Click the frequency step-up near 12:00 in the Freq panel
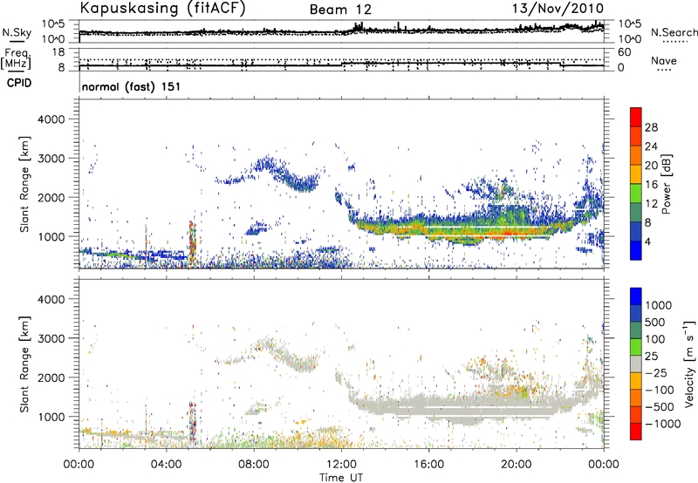The width and height of the screenshot is (698, 483). (x=342, y=65)
